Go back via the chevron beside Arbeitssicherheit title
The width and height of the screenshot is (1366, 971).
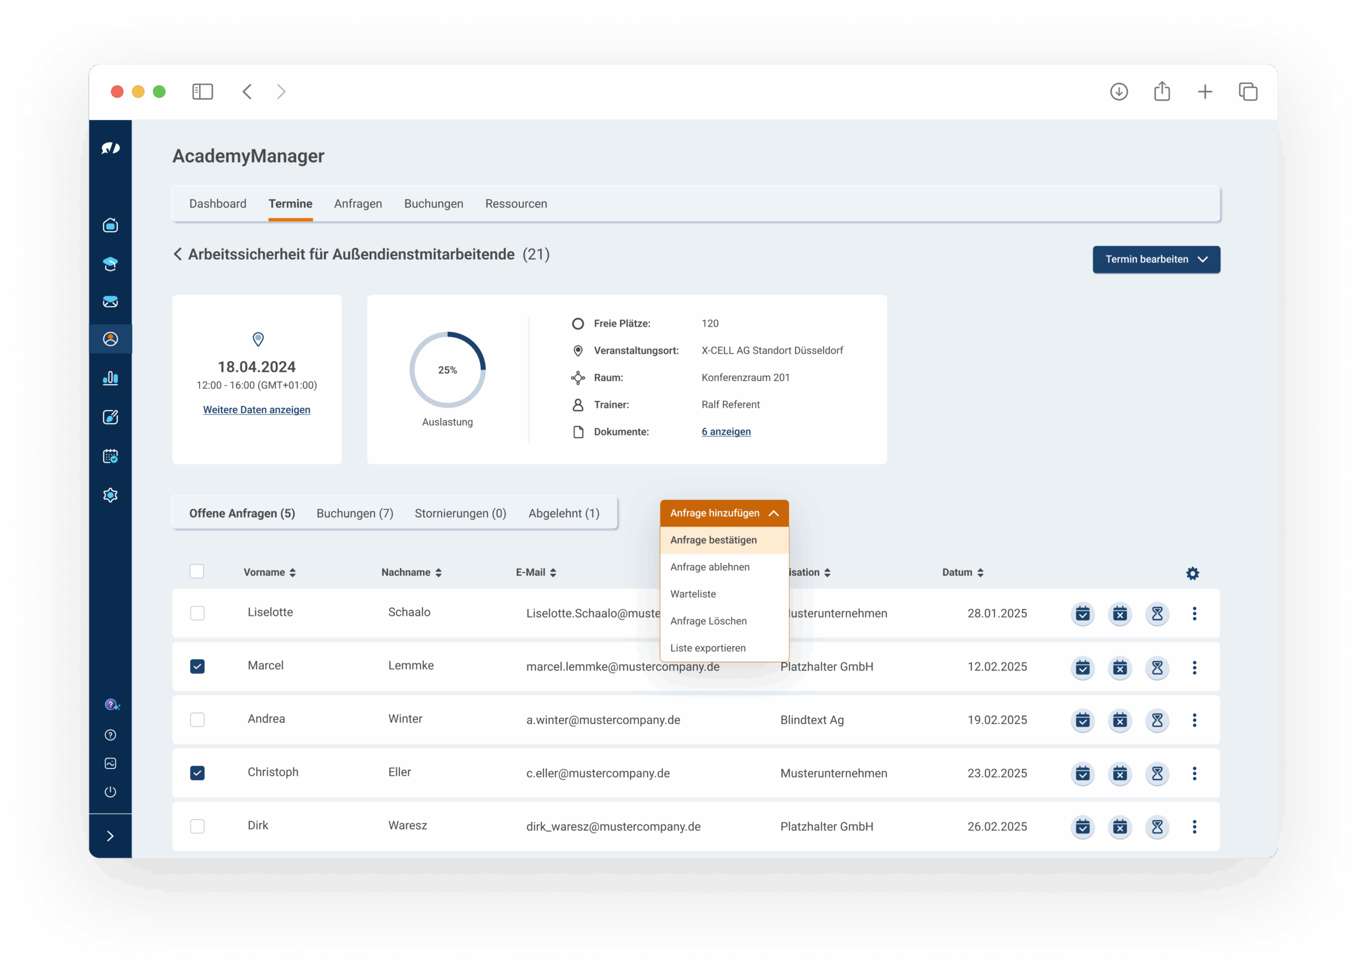[x=178, y=254]
